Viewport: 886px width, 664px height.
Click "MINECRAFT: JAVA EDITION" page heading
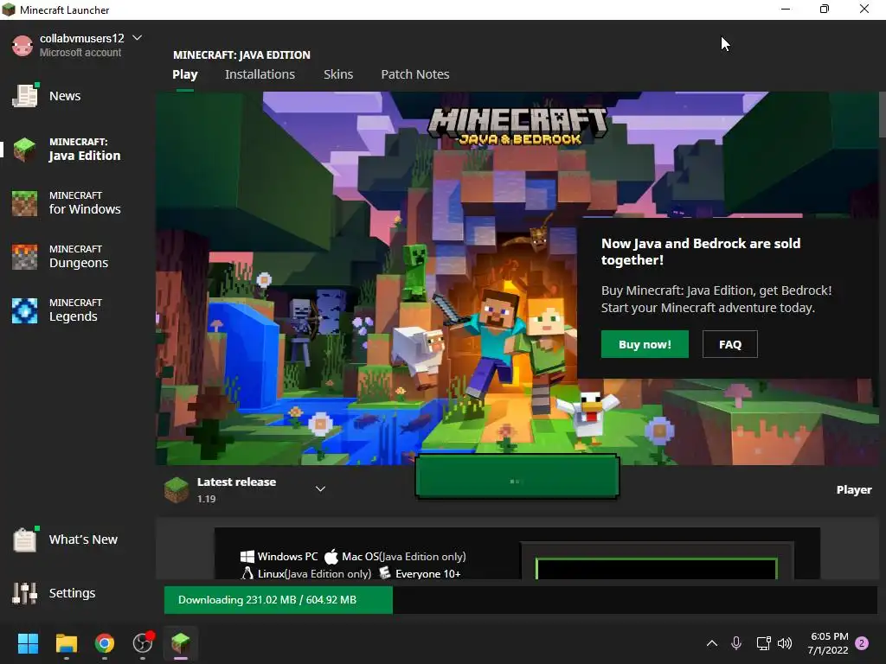pyautogui.click(x=242, y=54)
